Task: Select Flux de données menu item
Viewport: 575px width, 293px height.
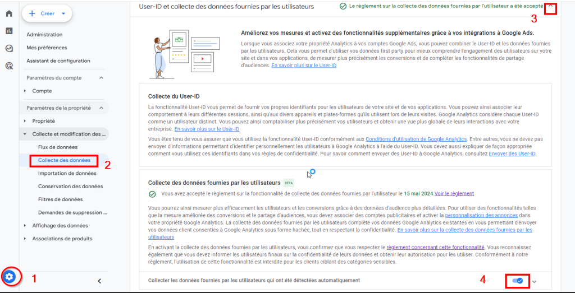Action: pos(58,147)
